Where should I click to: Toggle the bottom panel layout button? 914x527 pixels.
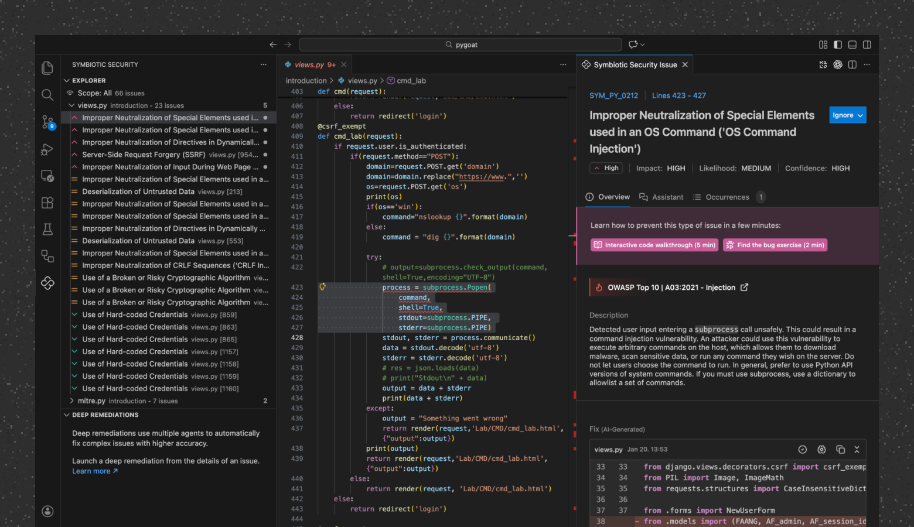[x=852, y=45]
